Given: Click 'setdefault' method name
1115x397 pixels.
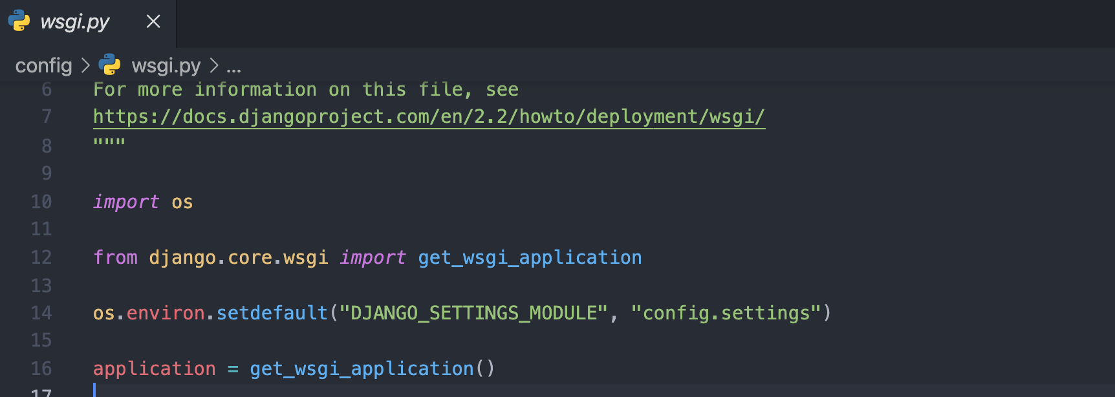Looking at the screenshot, I should point(272,313).
